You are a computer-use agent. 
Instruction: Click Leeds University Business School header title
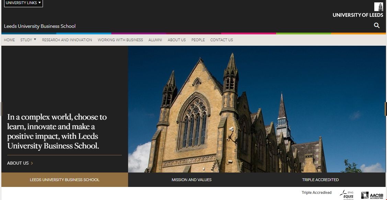click(x=40, y=26)
